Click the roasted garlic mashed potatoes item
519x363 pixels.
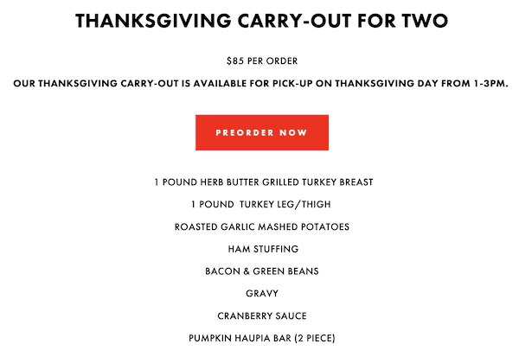[x=262, y=226]
